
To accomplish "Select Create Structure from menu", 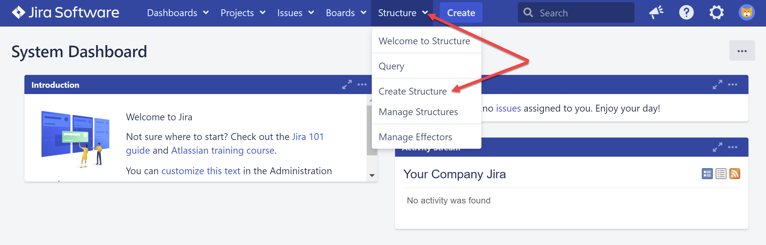I will point(412,91).
